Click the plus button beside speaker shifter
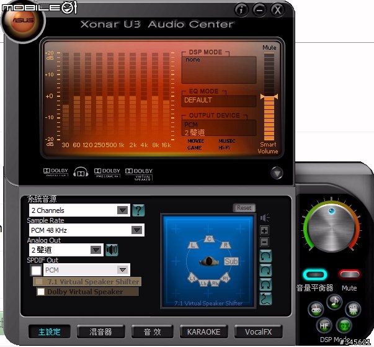374x347 pixels. coord(264,230)
